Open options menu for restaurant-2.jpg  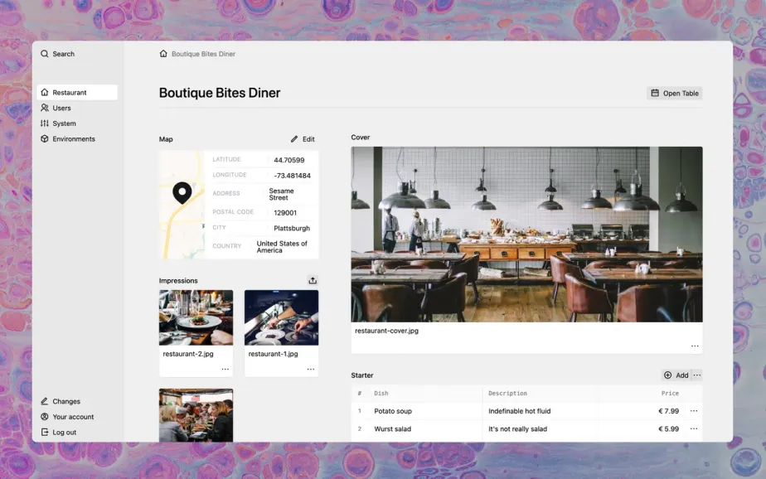(x=225, y=370)
